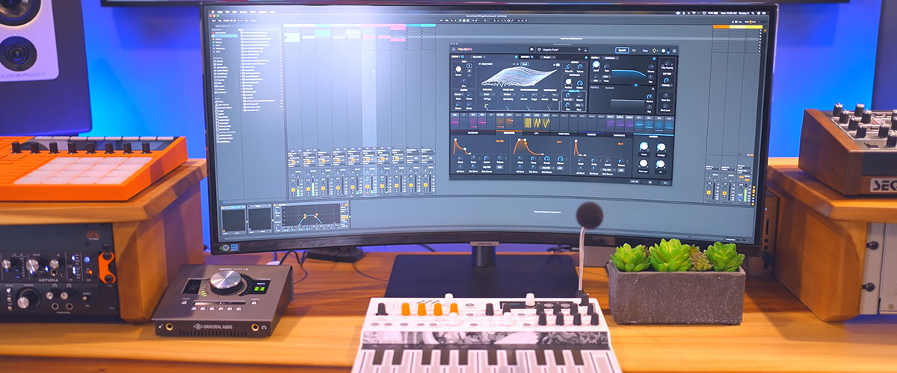Click the Env VCA Attack knob
Image resolution: width=897 pixels, height=373 pixels.
460,157
